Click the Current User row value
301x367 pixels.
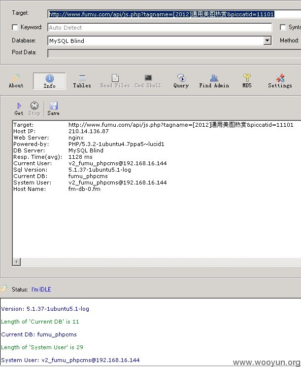(118, 163)
